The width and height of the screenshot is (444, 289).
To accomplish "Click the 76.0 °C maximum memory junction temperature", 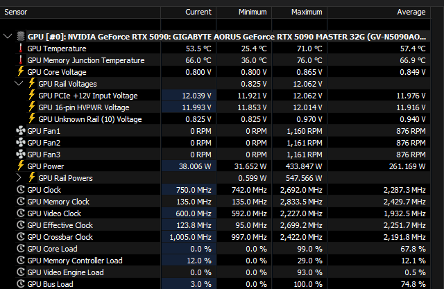I will tap(309, 60).
